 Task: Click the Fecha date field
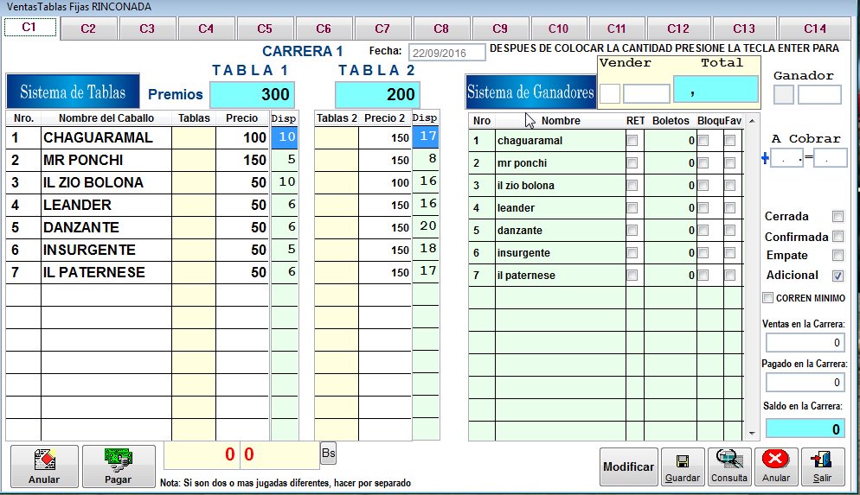tap(446, 53)
